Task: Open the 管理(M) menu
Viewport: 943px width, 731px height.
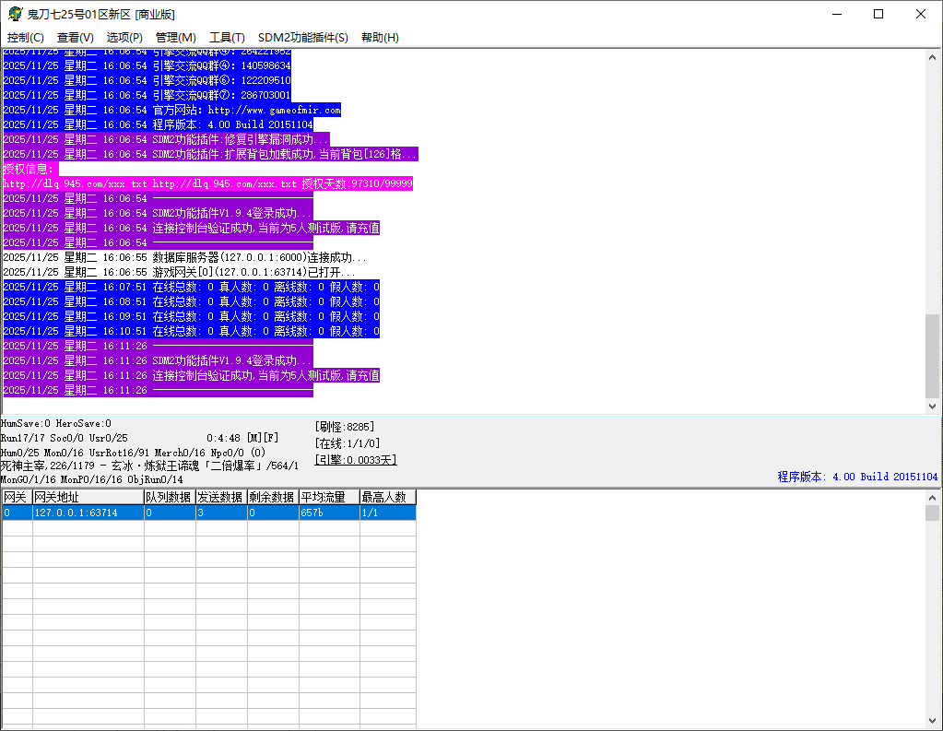Action: (175, 38)
